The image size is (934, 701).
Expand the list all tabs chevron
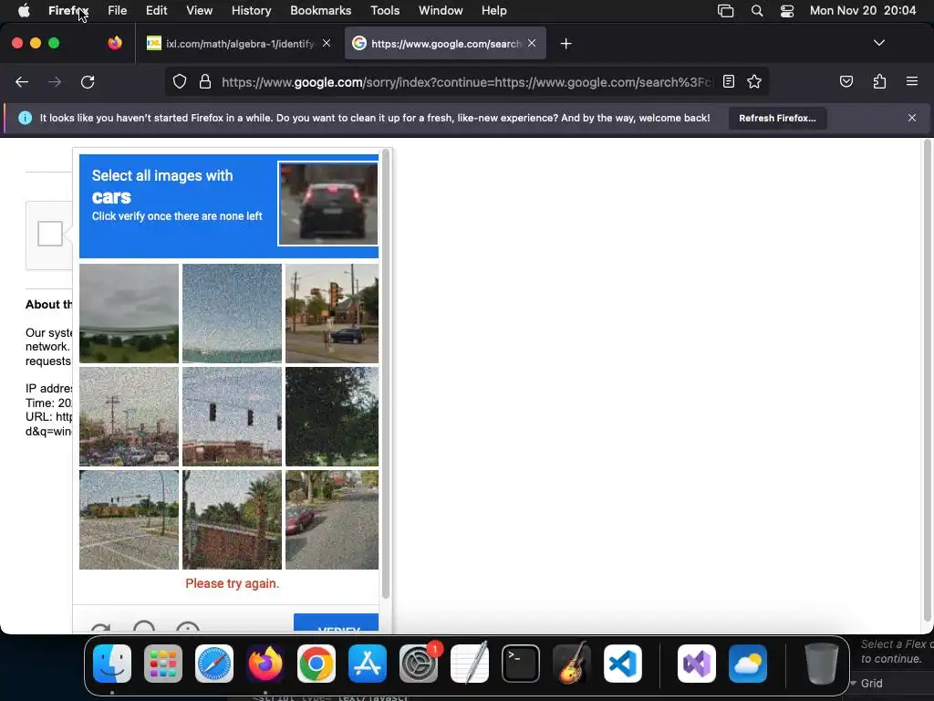pos(878,43)
